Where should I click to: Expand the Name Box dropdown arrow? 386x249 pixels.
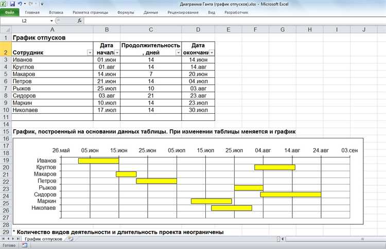(52, 21)
